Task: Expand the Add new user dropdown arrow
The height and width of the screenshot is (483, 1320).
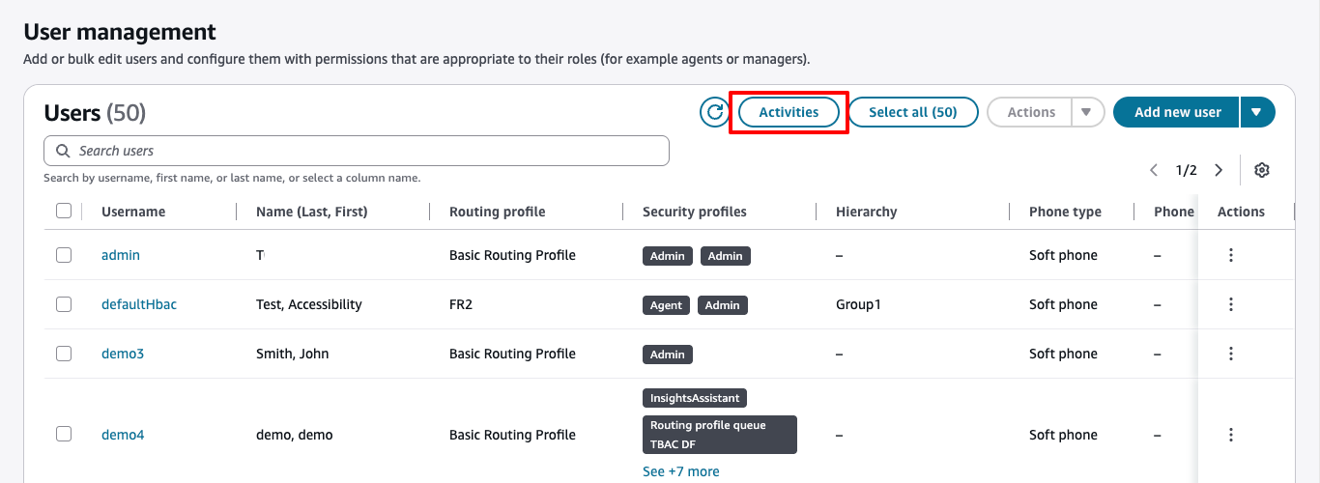Action: 1256,112
